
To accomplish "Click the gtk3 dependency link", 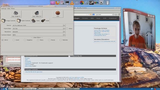I will pyautogui.click(x=26, y=60).
